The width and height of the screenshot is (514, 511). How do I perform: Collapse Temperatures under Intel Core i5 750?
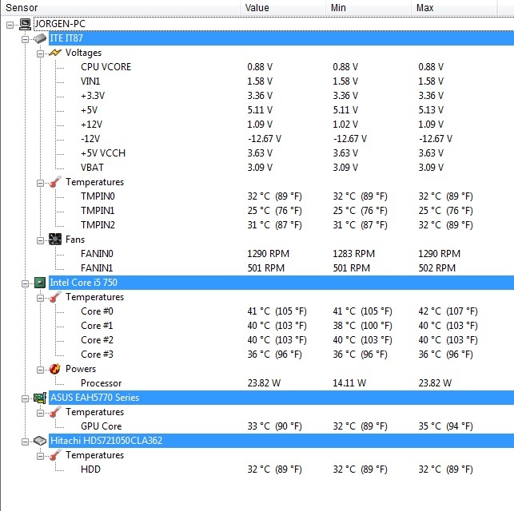40,298
